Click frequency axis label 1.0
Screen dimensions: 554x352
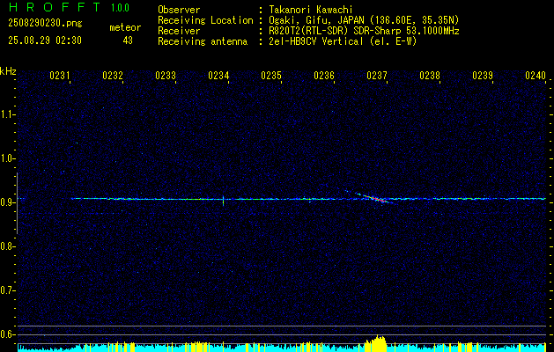coord(7,158)
